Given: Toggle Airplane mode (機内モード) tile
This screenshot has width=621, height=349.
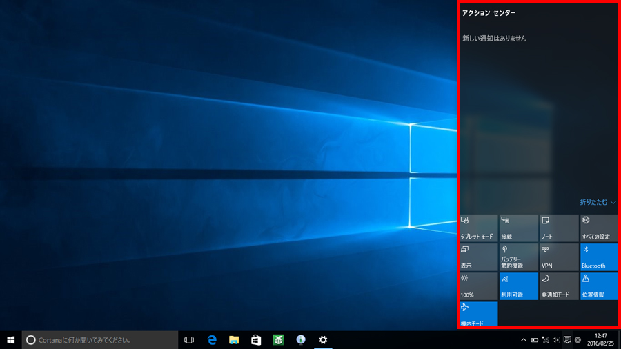Looking at the screenshot, I should (x=478, y=313).
